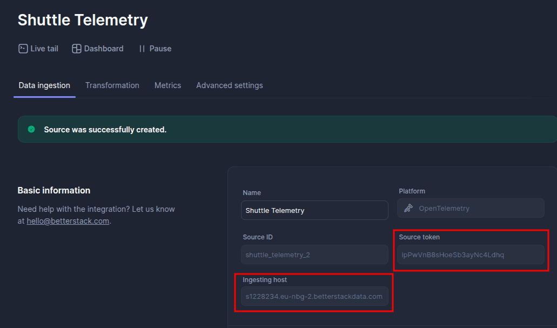Open the Advanced settings tab

pyautogui.click(x=230, y=85)
